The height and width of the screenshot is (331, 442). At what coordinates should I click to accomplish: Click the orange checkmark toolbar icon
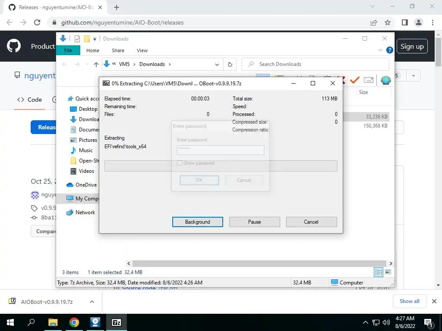(x=355, y=80)
